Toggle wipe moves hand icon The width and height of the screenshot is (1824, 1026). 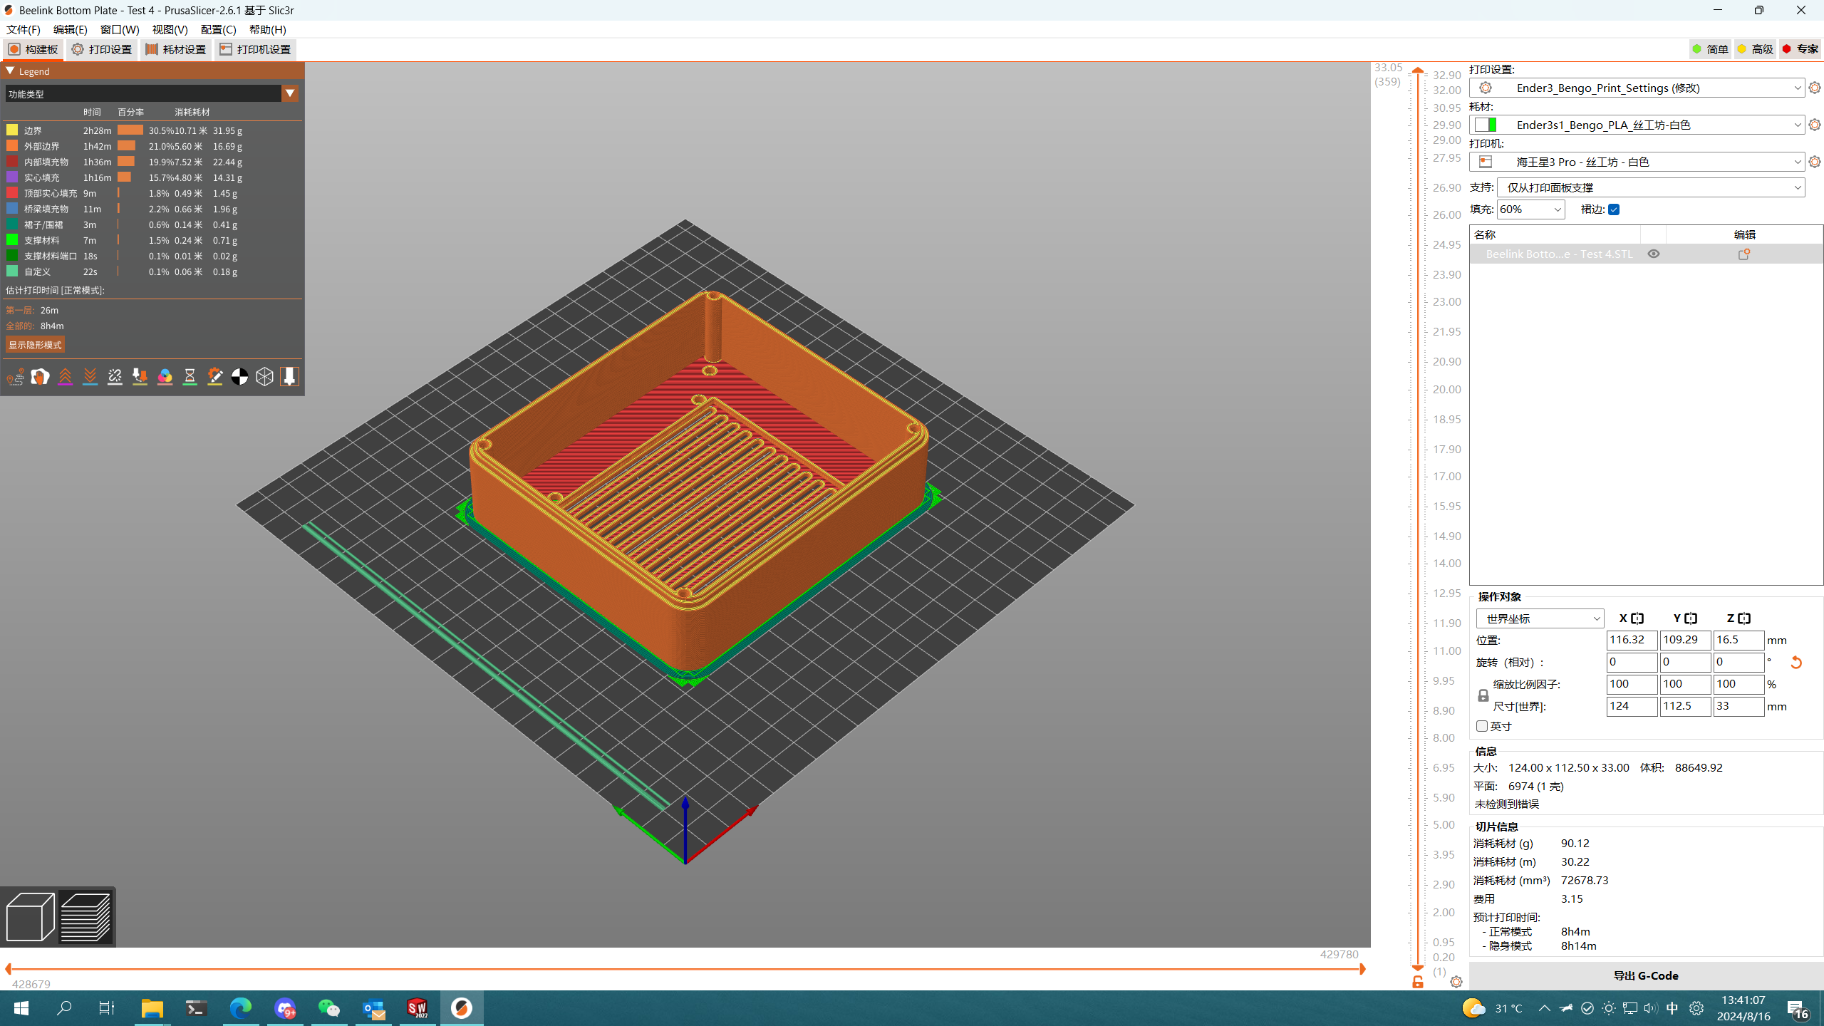tap(40, 377)
